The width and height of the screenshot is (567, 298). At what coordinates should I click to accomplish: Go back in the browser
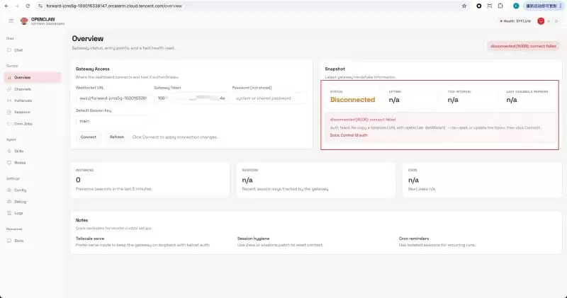6,6
